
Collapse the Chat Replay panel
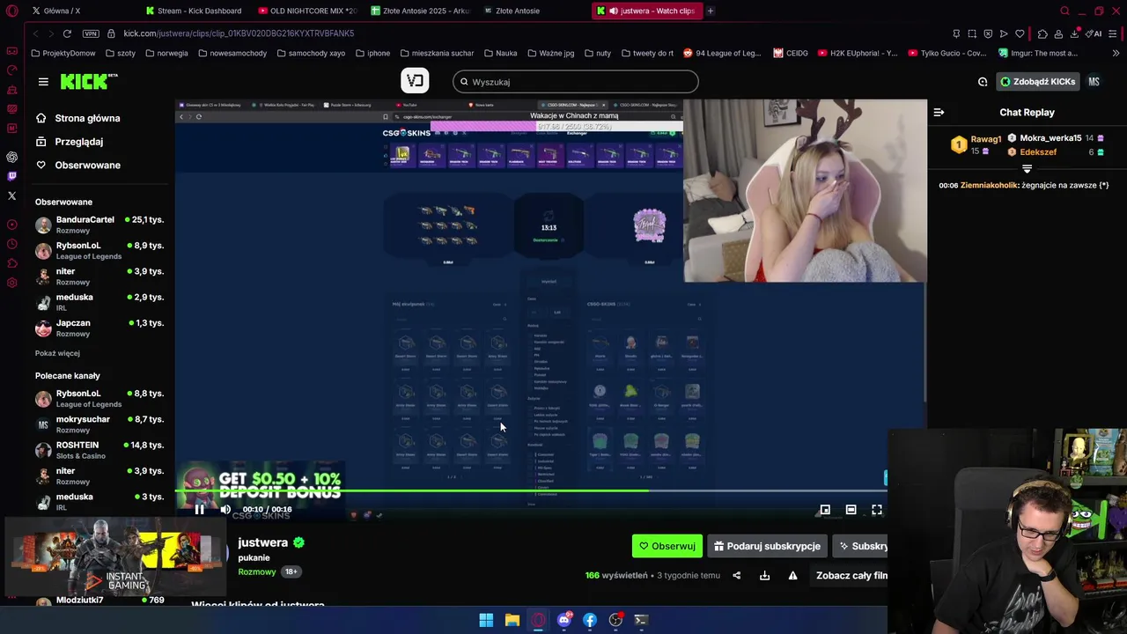tap(939, 112)
